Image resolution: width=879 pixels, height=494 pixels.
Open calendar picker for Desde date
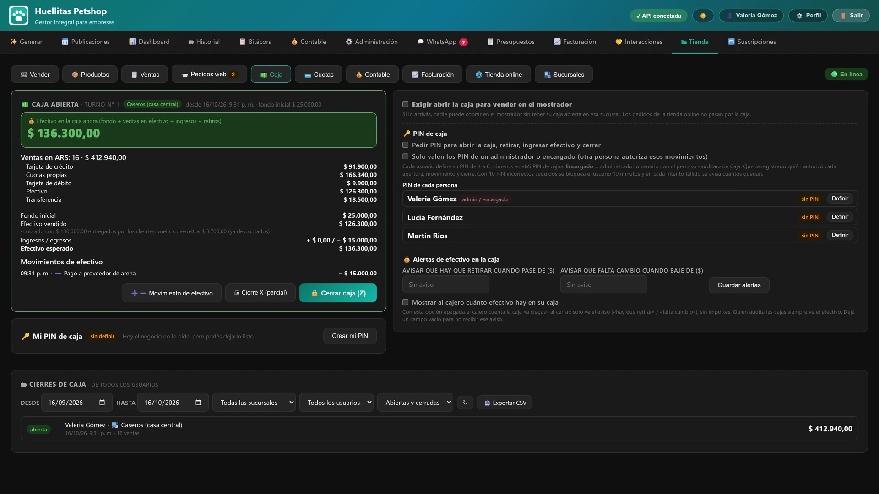[102, 403]
